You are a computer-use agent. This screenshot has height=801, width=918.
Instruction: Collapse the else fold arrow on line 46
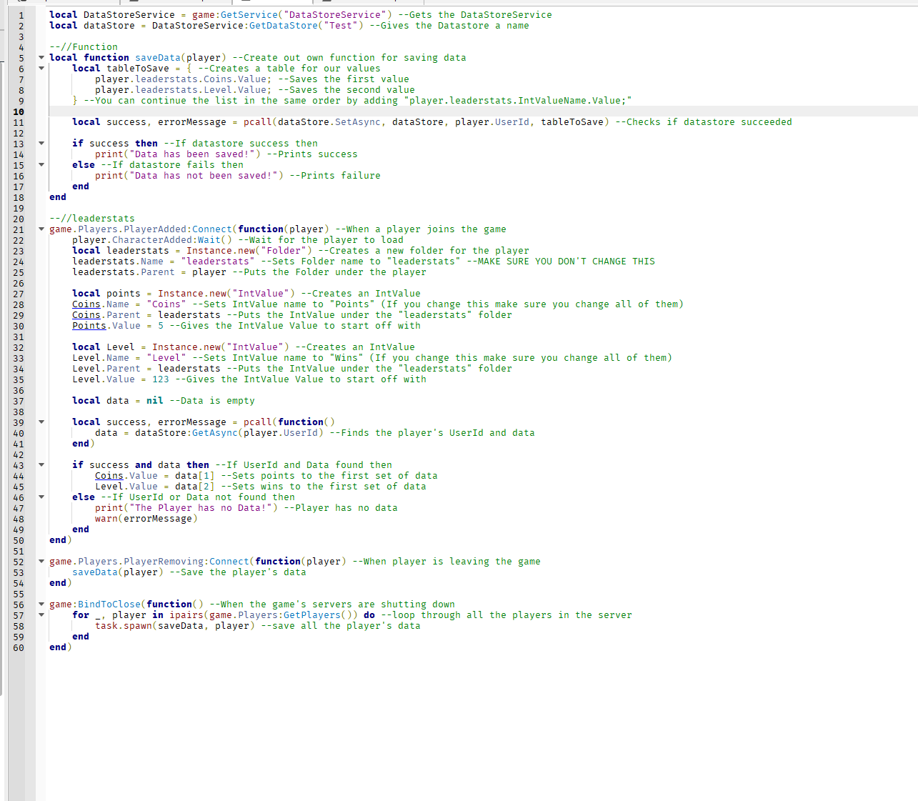(x=41, y=497)
